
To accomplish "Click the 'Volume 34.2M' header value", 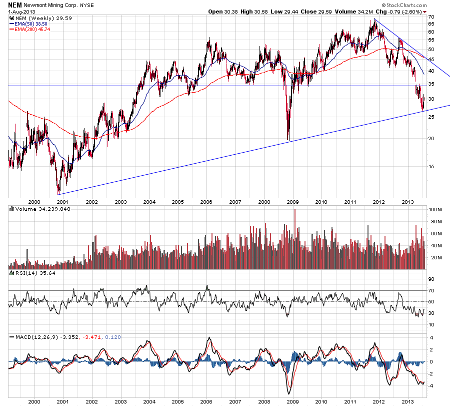I will tap(353, 12).
